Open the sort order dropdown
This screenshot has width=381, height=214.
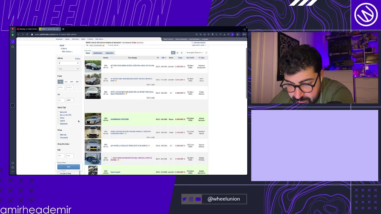[195, 53]
